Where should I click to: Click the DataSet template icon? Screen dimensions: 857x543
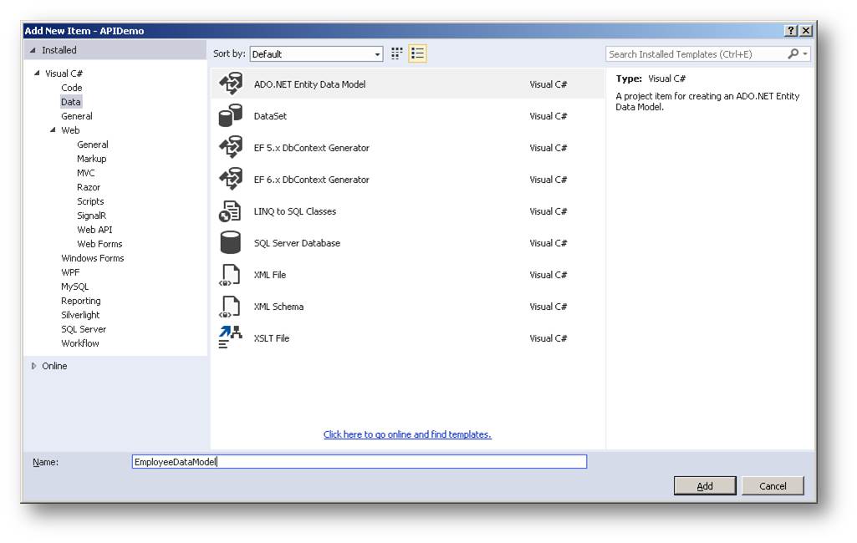pos(231,116)
